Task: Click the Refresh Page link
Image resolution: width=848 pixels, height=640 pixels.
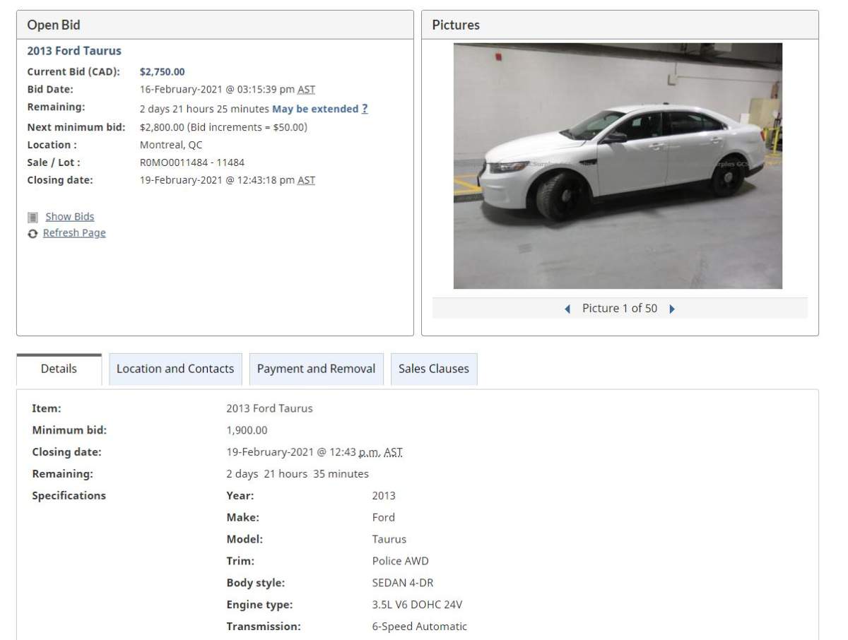Action: point(74,233)
